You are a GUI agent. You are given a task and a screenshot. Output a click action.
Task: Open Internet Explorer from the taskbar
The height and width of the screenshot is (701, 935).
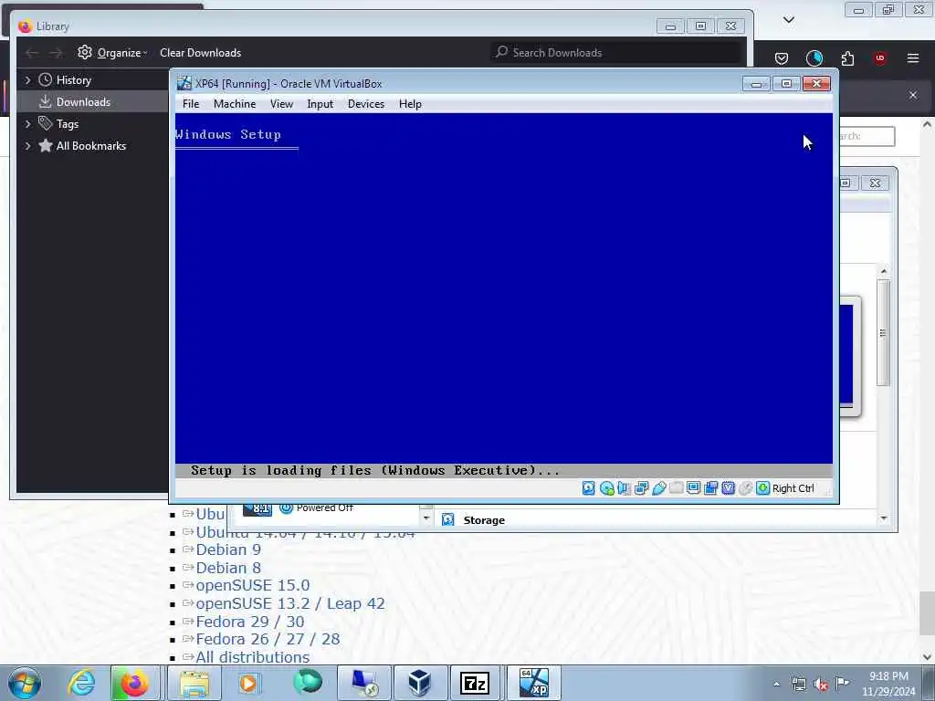(x=81, y=683)
